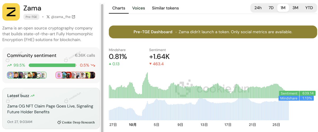This screenshot has height=132, width=318.
Task: Open the Similar tokens tab
Action: tap(165, 8)
